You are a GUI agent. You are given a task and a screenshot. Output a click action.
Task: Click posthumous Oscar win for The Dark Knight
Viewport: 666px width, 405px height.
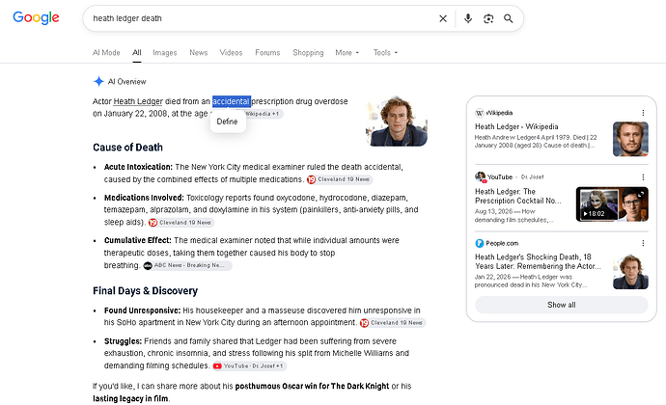pos(312,387)
